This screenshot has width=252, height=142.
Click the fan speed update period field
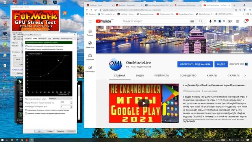coord(65,102)
